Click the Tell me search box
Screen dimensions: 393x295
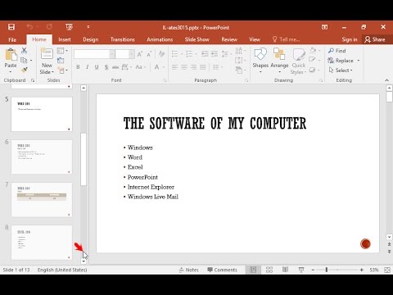point(287,39)
